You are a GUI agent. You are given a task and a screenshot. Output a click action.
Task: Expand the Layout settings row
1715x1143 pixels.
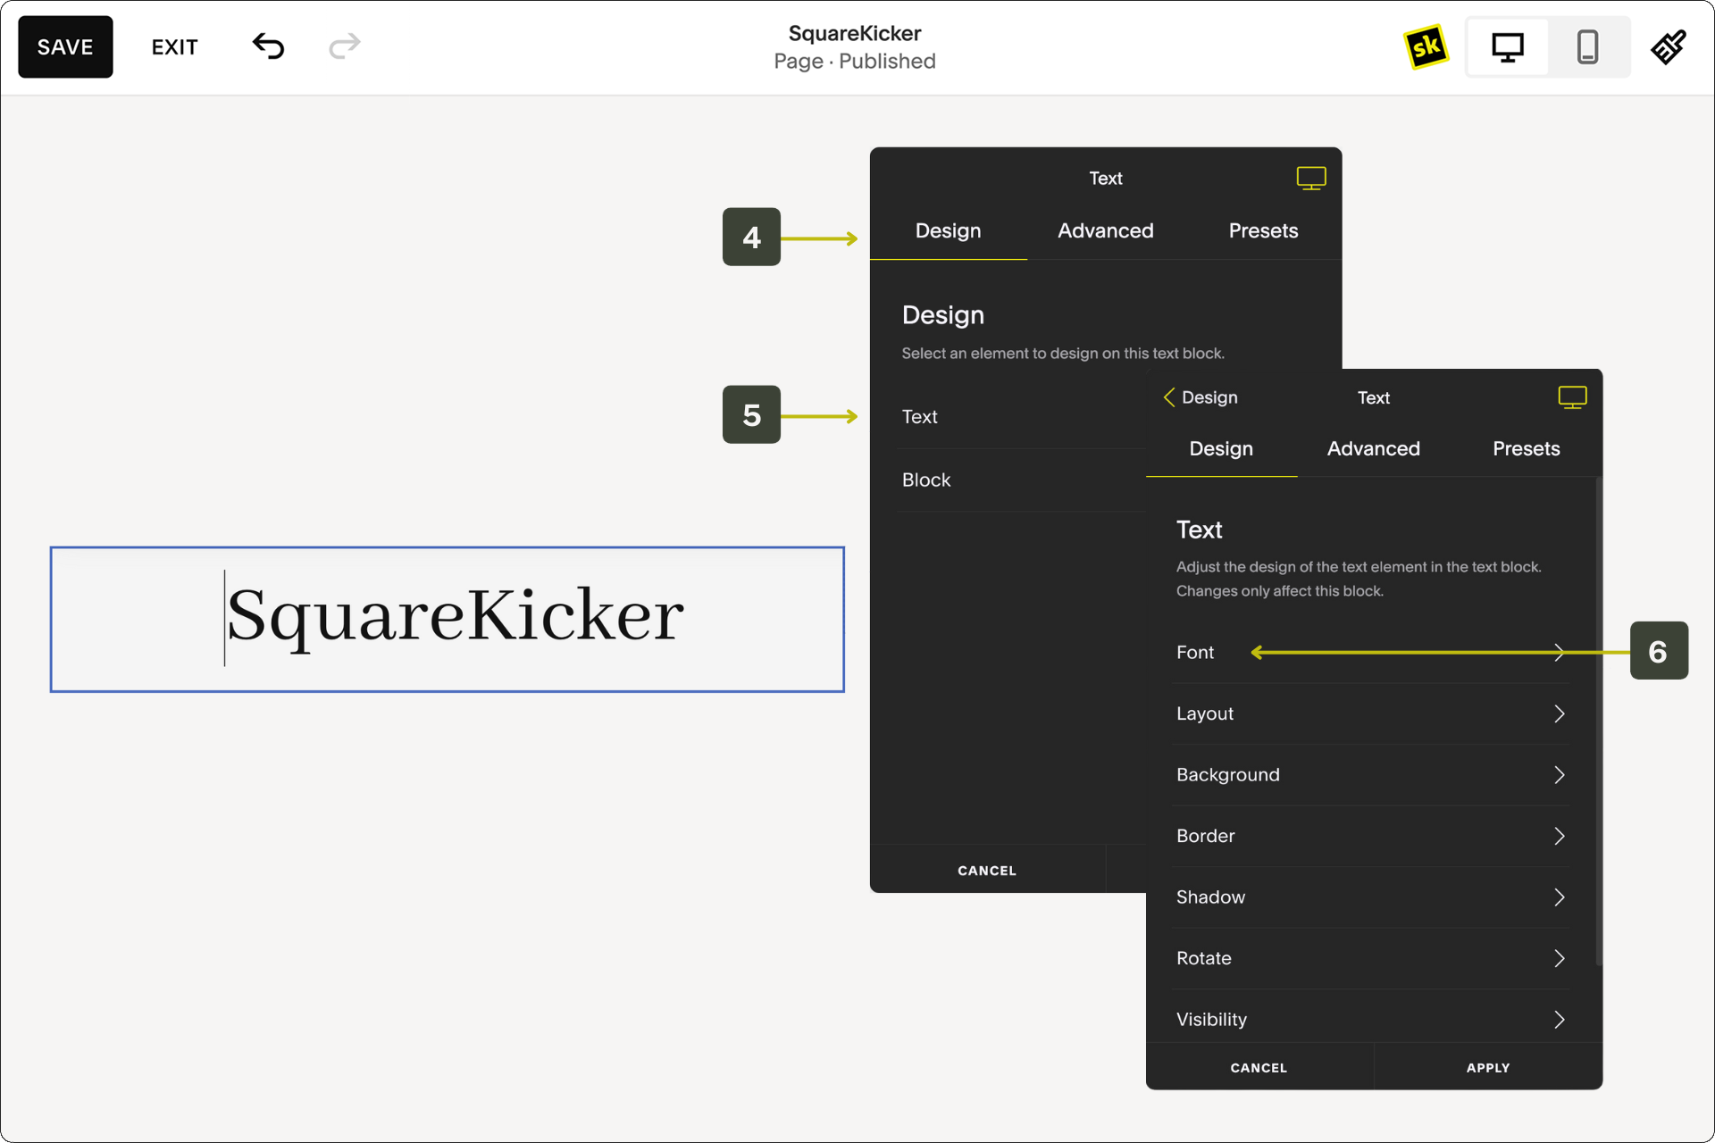(1371, 713)
